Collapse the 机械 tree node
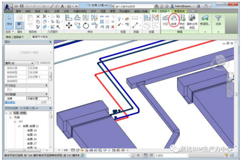This screenshot has width=244, height=162. coord(11,117)
